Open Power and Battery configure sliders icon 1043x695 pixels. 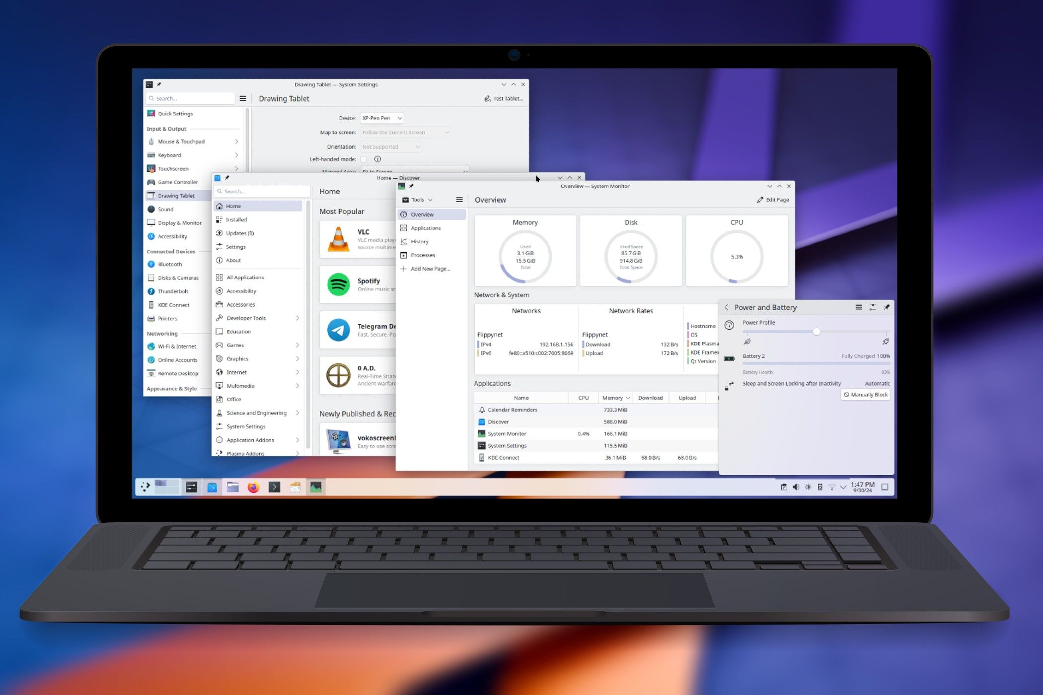click(x=873, y=307)
